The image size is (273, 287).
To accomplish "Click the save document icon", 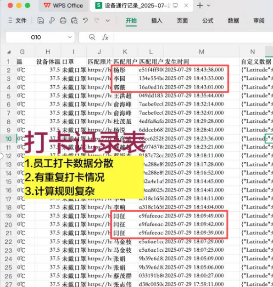I will 40,21.
